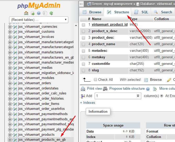Expand jos_virtuemart_modules tree node

pos(10,78)
